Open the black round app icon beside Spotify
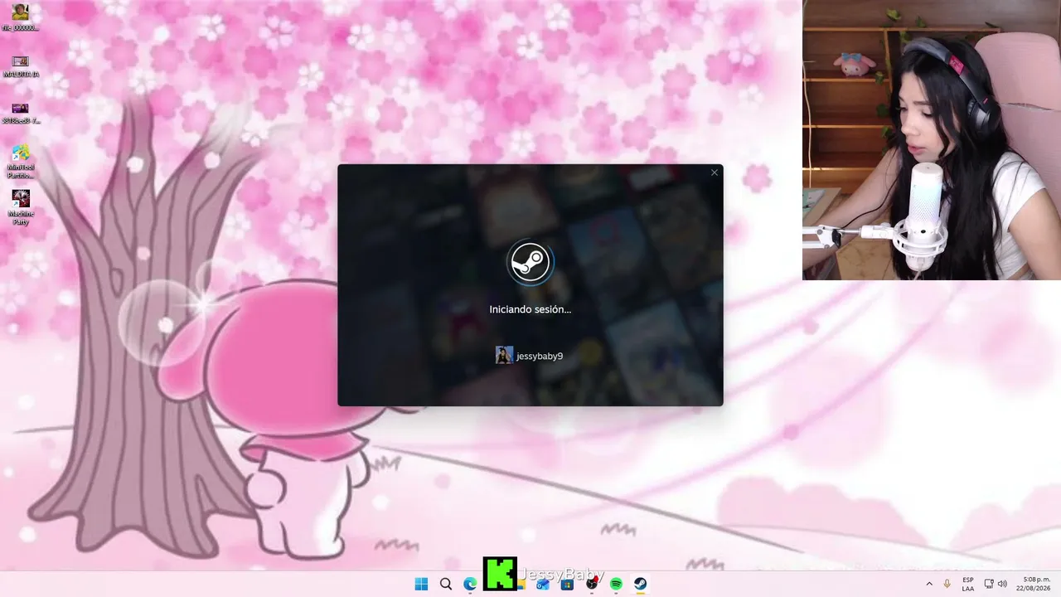1061x597 pixels. click(592, 584)
